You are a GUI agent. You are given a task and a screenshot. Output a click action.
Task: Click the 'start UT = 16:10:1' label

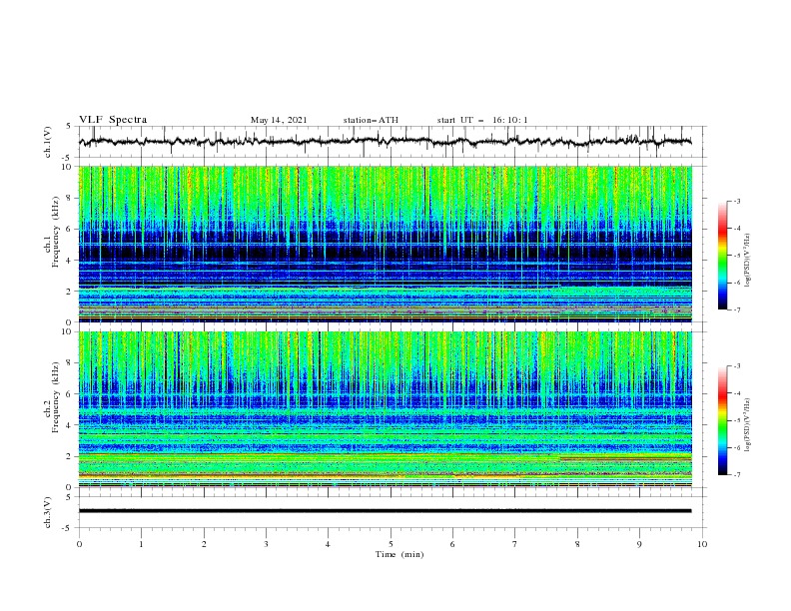point(482,120)
